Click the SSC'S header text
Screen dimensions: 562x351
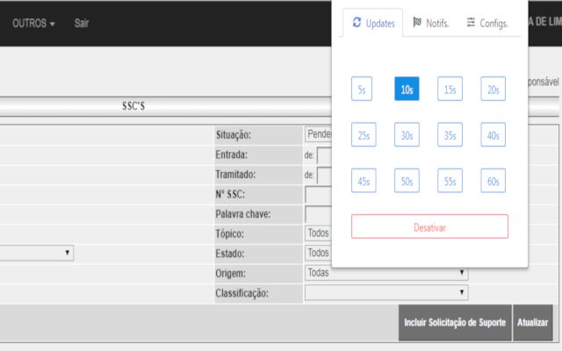point(133,106)
